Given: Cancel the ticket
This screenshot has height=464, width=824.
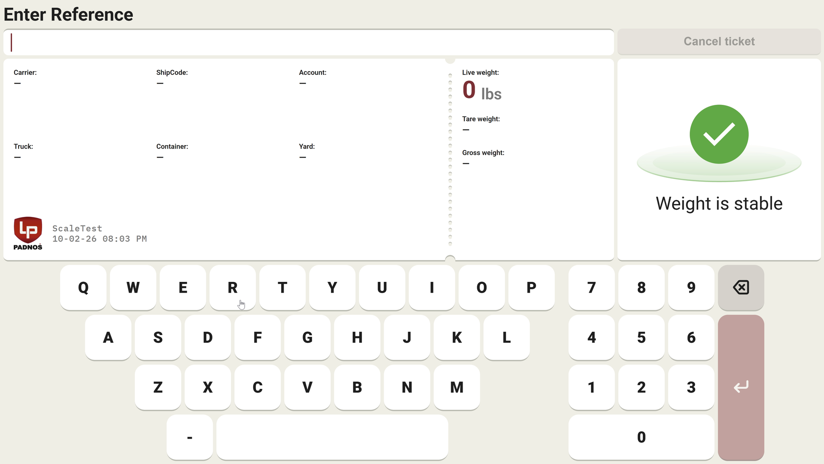Looking at the screenshot, I should (719, 42).
